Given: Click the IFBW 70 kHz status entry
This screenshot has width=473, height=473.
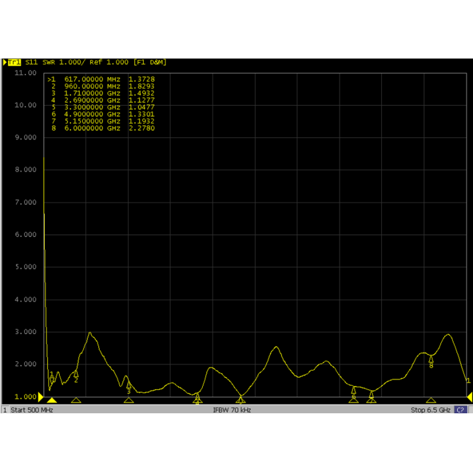Looking at the screenshot, I should click(x=232, y=410).
